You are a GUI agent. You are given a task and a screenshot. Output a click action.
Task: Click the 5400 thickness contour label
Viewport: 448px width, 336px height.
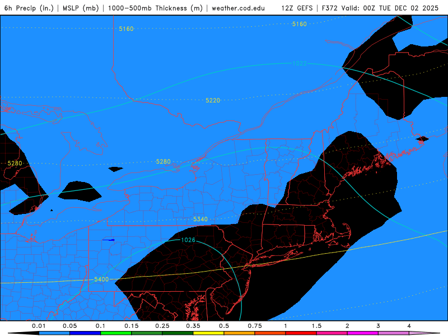coord(101,279)
